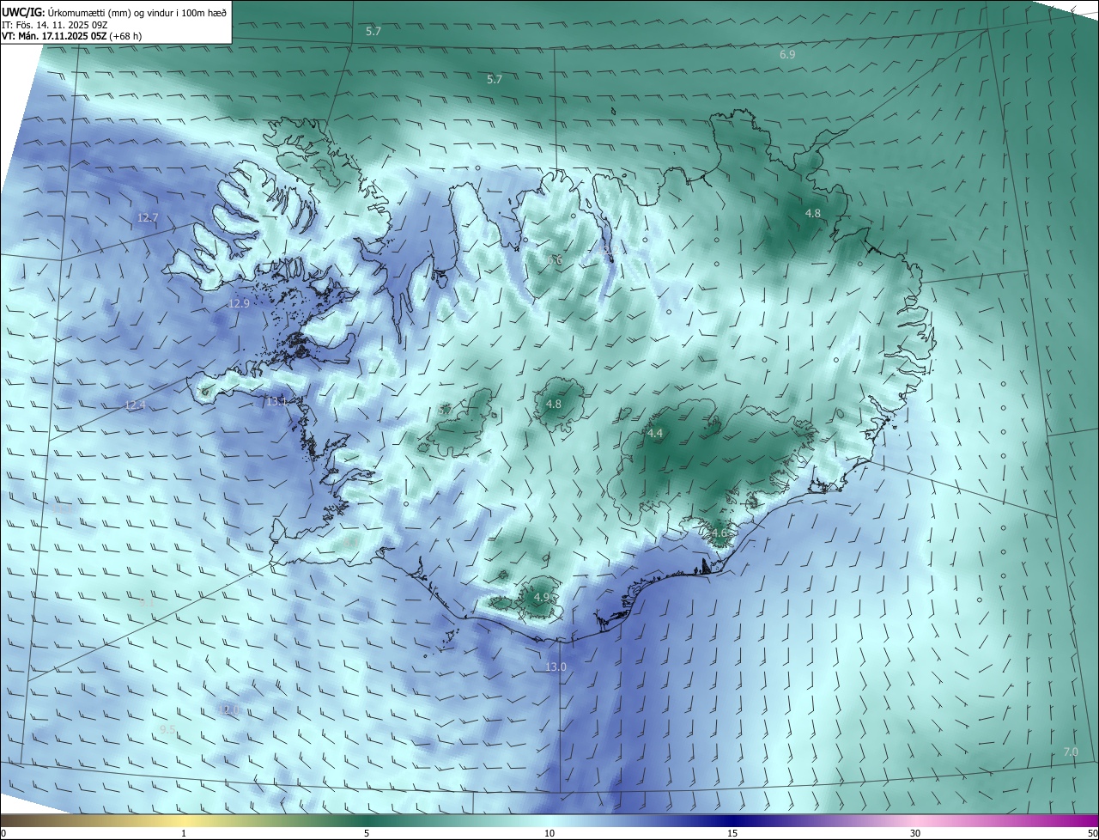1099x840 pixels.
Task: Click the 4.9 precipitation value
Action: 542,597
